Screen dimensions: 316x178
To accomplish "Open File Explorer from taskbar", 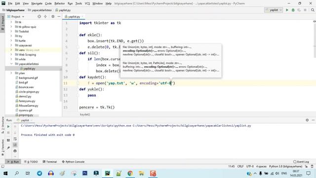I will (x=141, y=174).
